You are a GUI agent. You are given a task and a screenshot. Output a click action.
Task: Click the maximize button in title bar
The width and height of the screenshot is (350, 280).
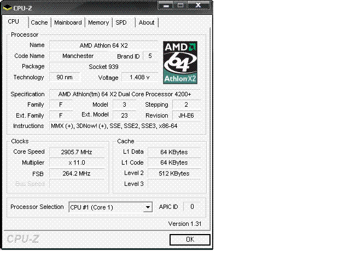180,5
